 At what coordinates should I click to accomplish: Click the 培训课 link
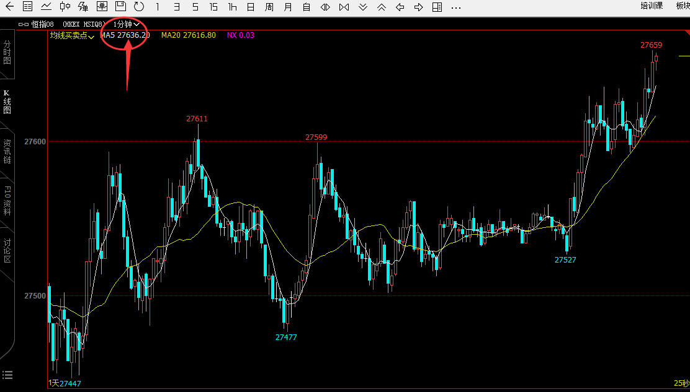[x=652, y=6]
